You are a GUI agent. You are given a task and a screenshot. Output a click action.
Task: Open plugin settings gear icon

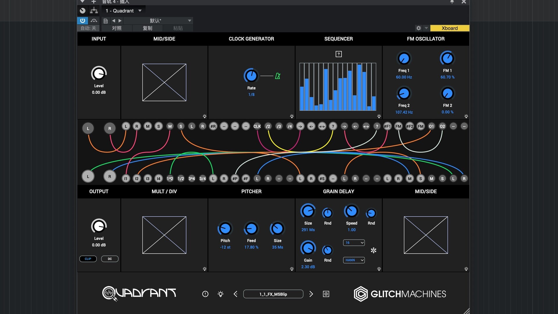click(419, 28)
